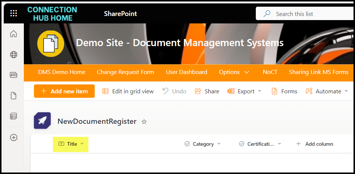Screen dimensions: 355x174
Task: Expand the Category column menu
Action: pyautogui.click(x=219, y=144)
